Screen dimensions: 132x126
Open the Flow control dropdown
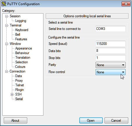click(111, 72)
